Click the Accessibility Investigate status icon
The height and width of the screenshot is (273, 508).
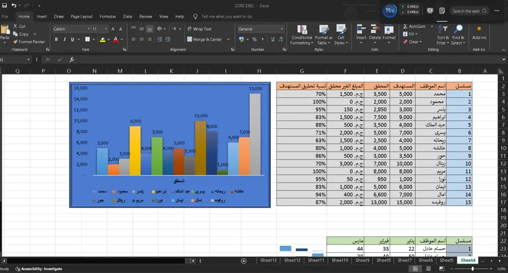point(18,269)
